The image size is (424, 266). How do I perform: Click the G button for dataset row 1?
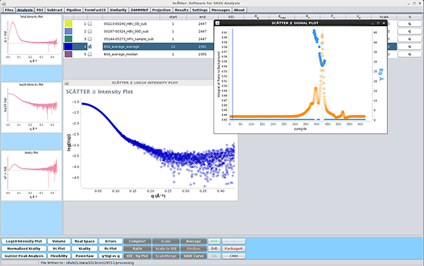tap(409, 24)
